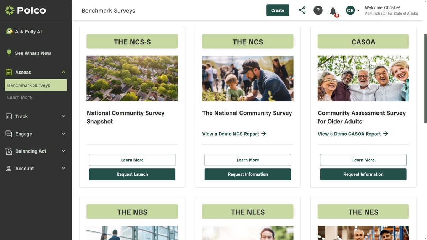Expand the Track menu
427x240 pixels.
pyautogui.click(x=63, y=116)
